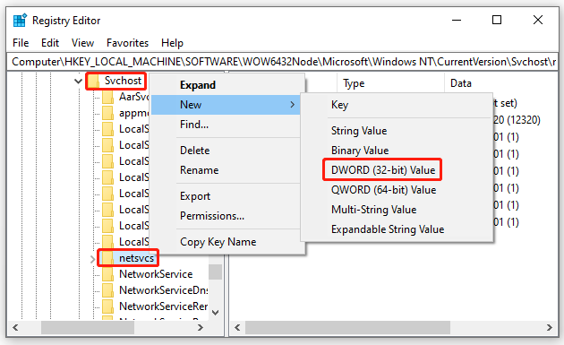Click the Registry Editor app icon
Image resolution: width=564 pixels, height=345 pixels.
click(x=20, y=21)
